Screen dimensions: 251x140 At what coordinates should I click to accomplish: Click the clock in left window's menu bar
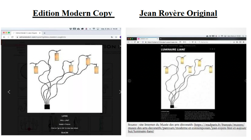click(109, 29)
